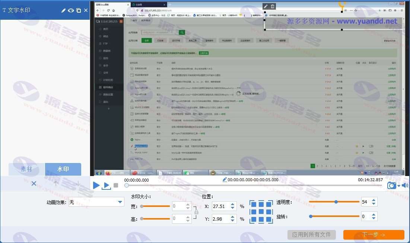Duplicate the 文字水印 layer with the copy icon

79,10
